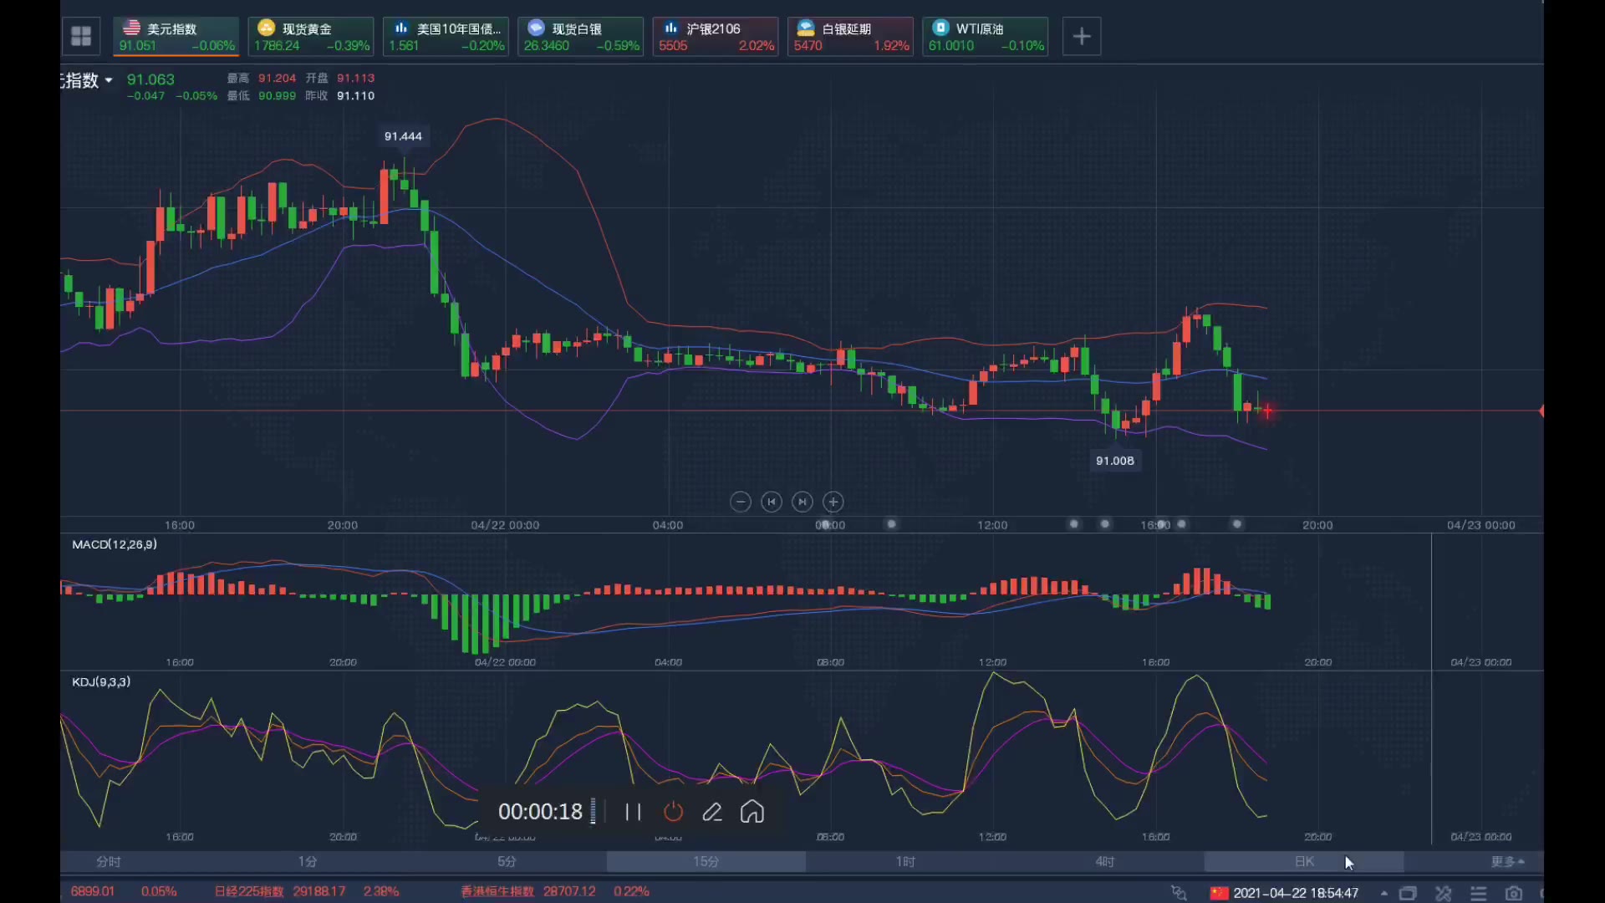Open the 美国10年国债 quote tab
Image resolution: width=1605 pixels, height=903 pixels.
(x=446, y=37)
